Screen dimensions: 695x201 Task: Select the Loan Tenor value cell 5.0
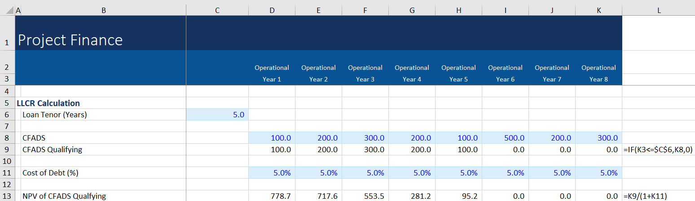point(217,115)
